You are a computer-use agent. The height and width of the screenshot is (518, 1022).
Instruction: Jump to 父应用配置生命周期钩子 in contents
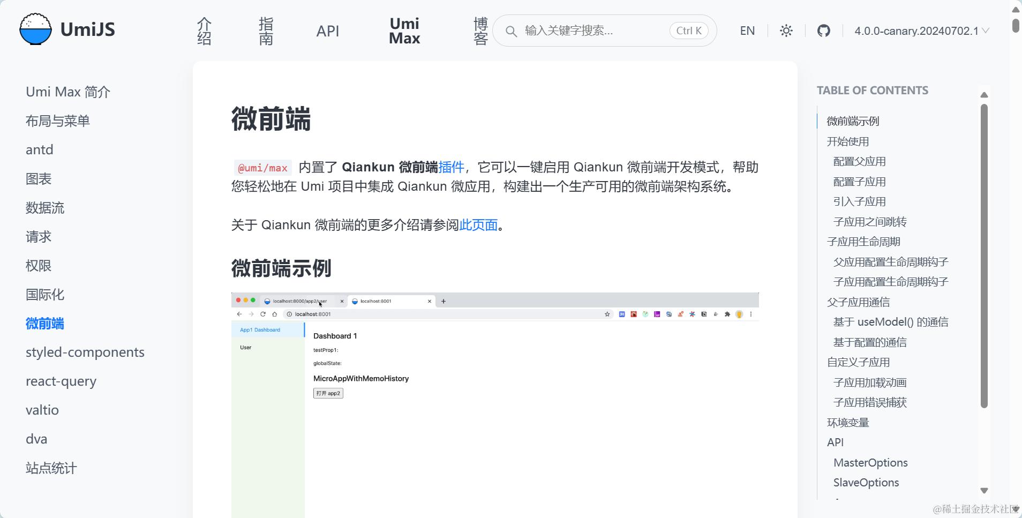pos(891,262)
